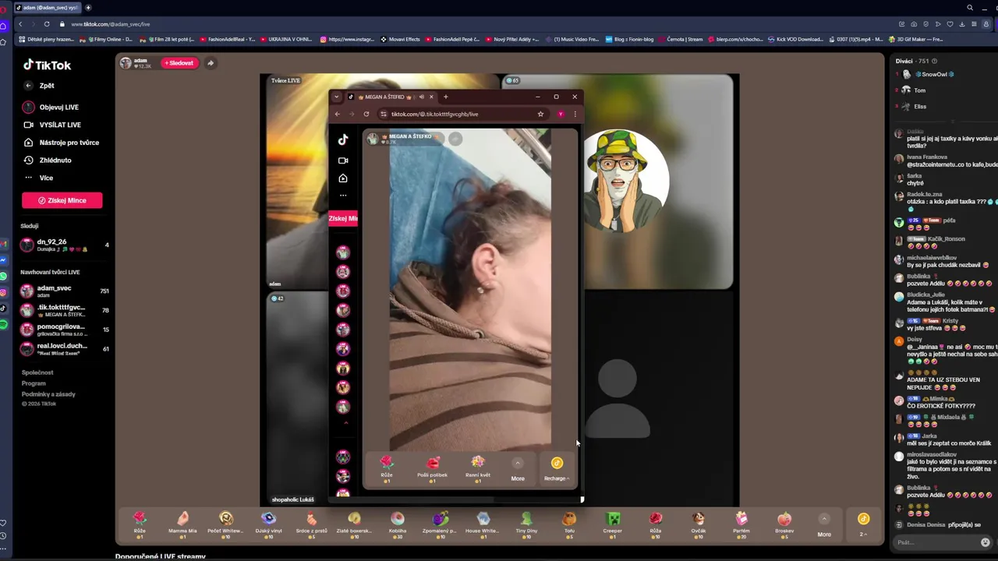Open the Společnost footer link

pyautogui.click(x=37, y=372)
